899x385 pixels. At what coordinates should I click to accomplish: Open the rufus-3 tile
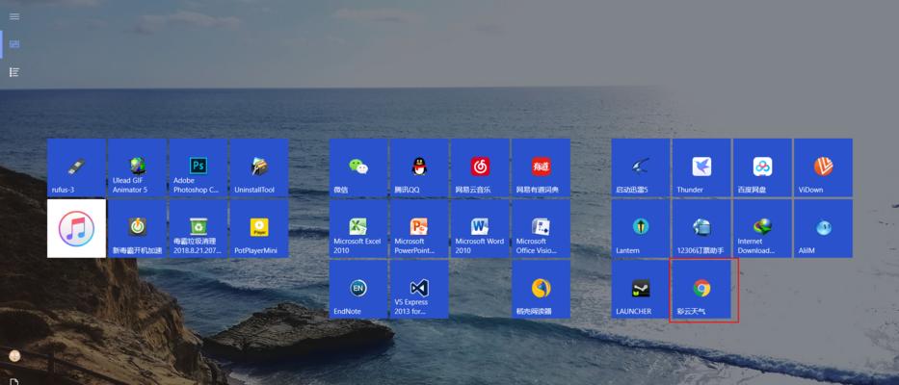coord(76,167)
